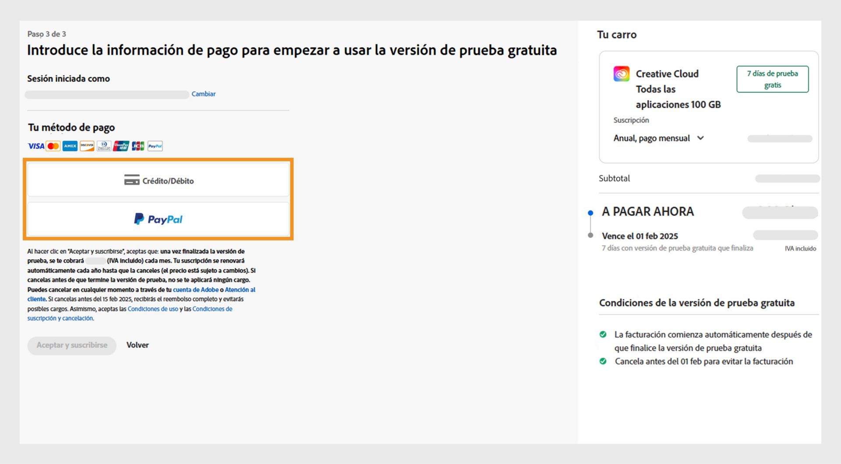
Task: Open Condiciones de suscripción y cancelación link
Action: [x=130, y=314]
